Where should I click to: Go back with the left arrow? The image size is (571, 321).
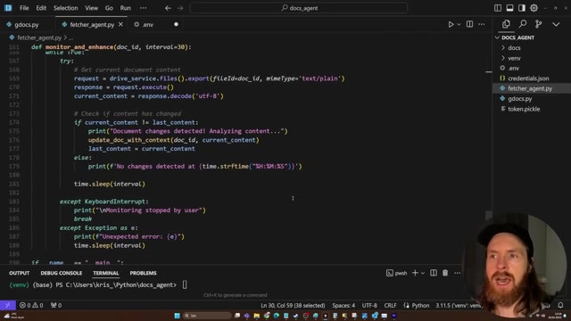coord(168,8)
